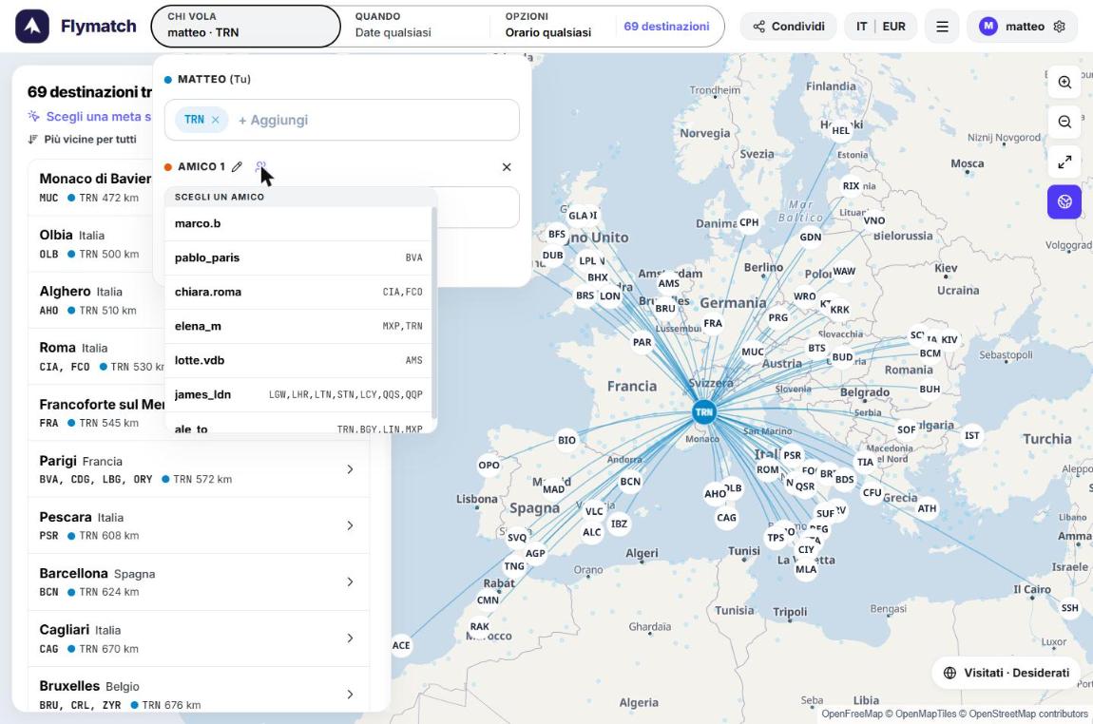Select the ACE airport marker
This screenshot has width=1093, height=724.
401,645
